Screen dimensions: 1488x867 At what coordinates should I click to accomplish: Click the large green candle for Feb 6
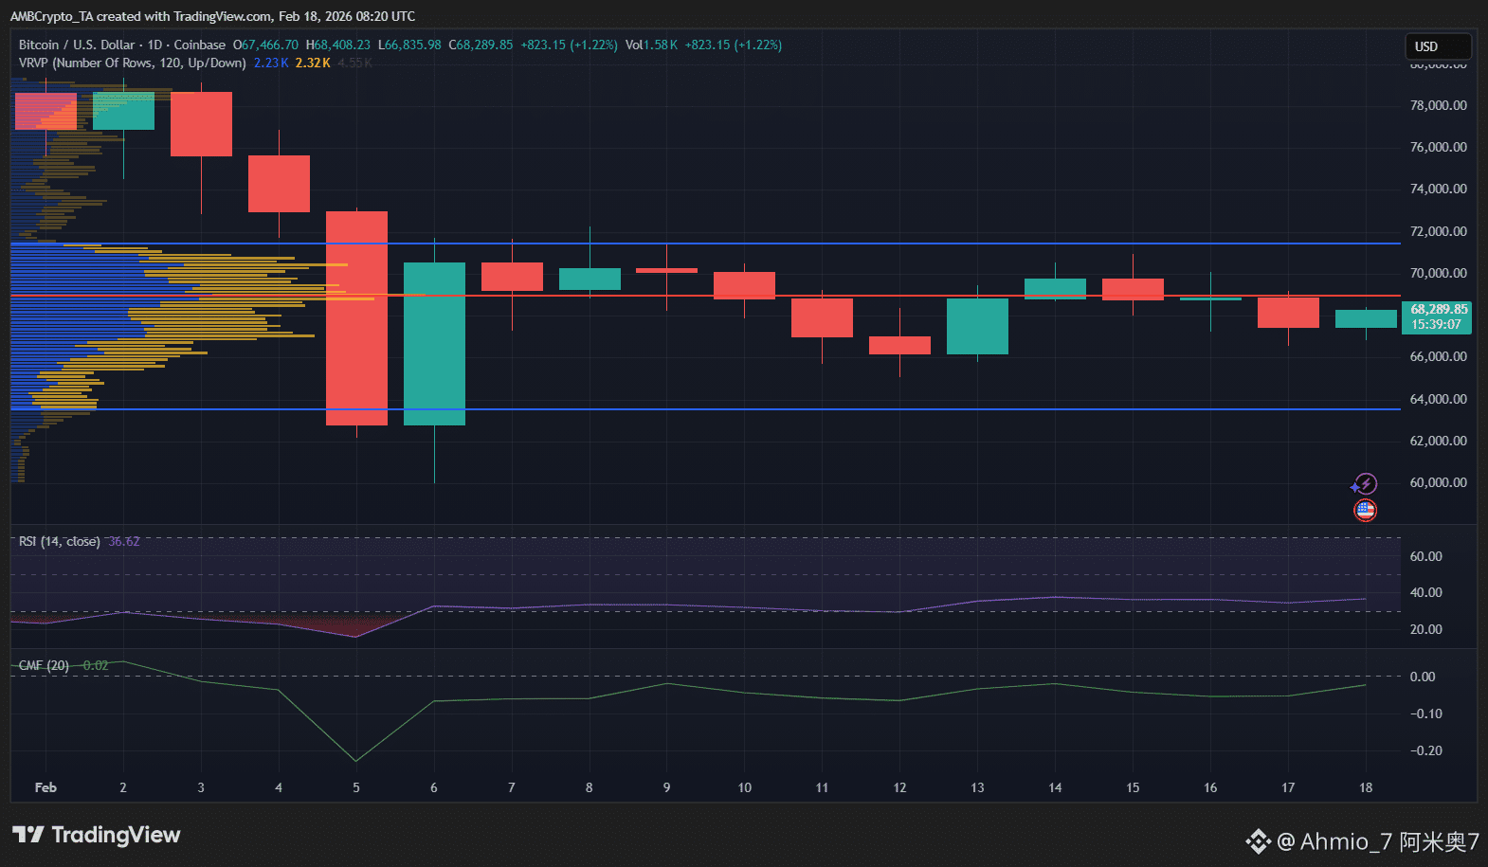coord(434,344)
